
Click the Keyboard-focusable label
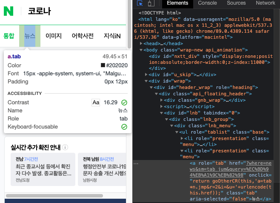tap(33, 127)
